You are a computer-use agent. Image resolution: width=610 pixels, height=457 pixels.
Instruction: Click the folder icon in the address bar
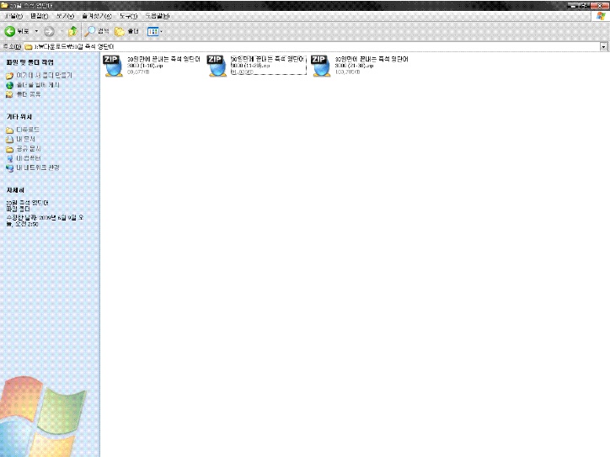tap(29, 46)
